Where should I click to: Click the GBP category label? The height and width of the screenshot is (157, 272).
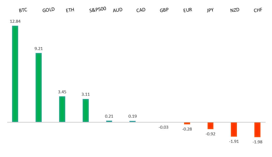point(164,10)
